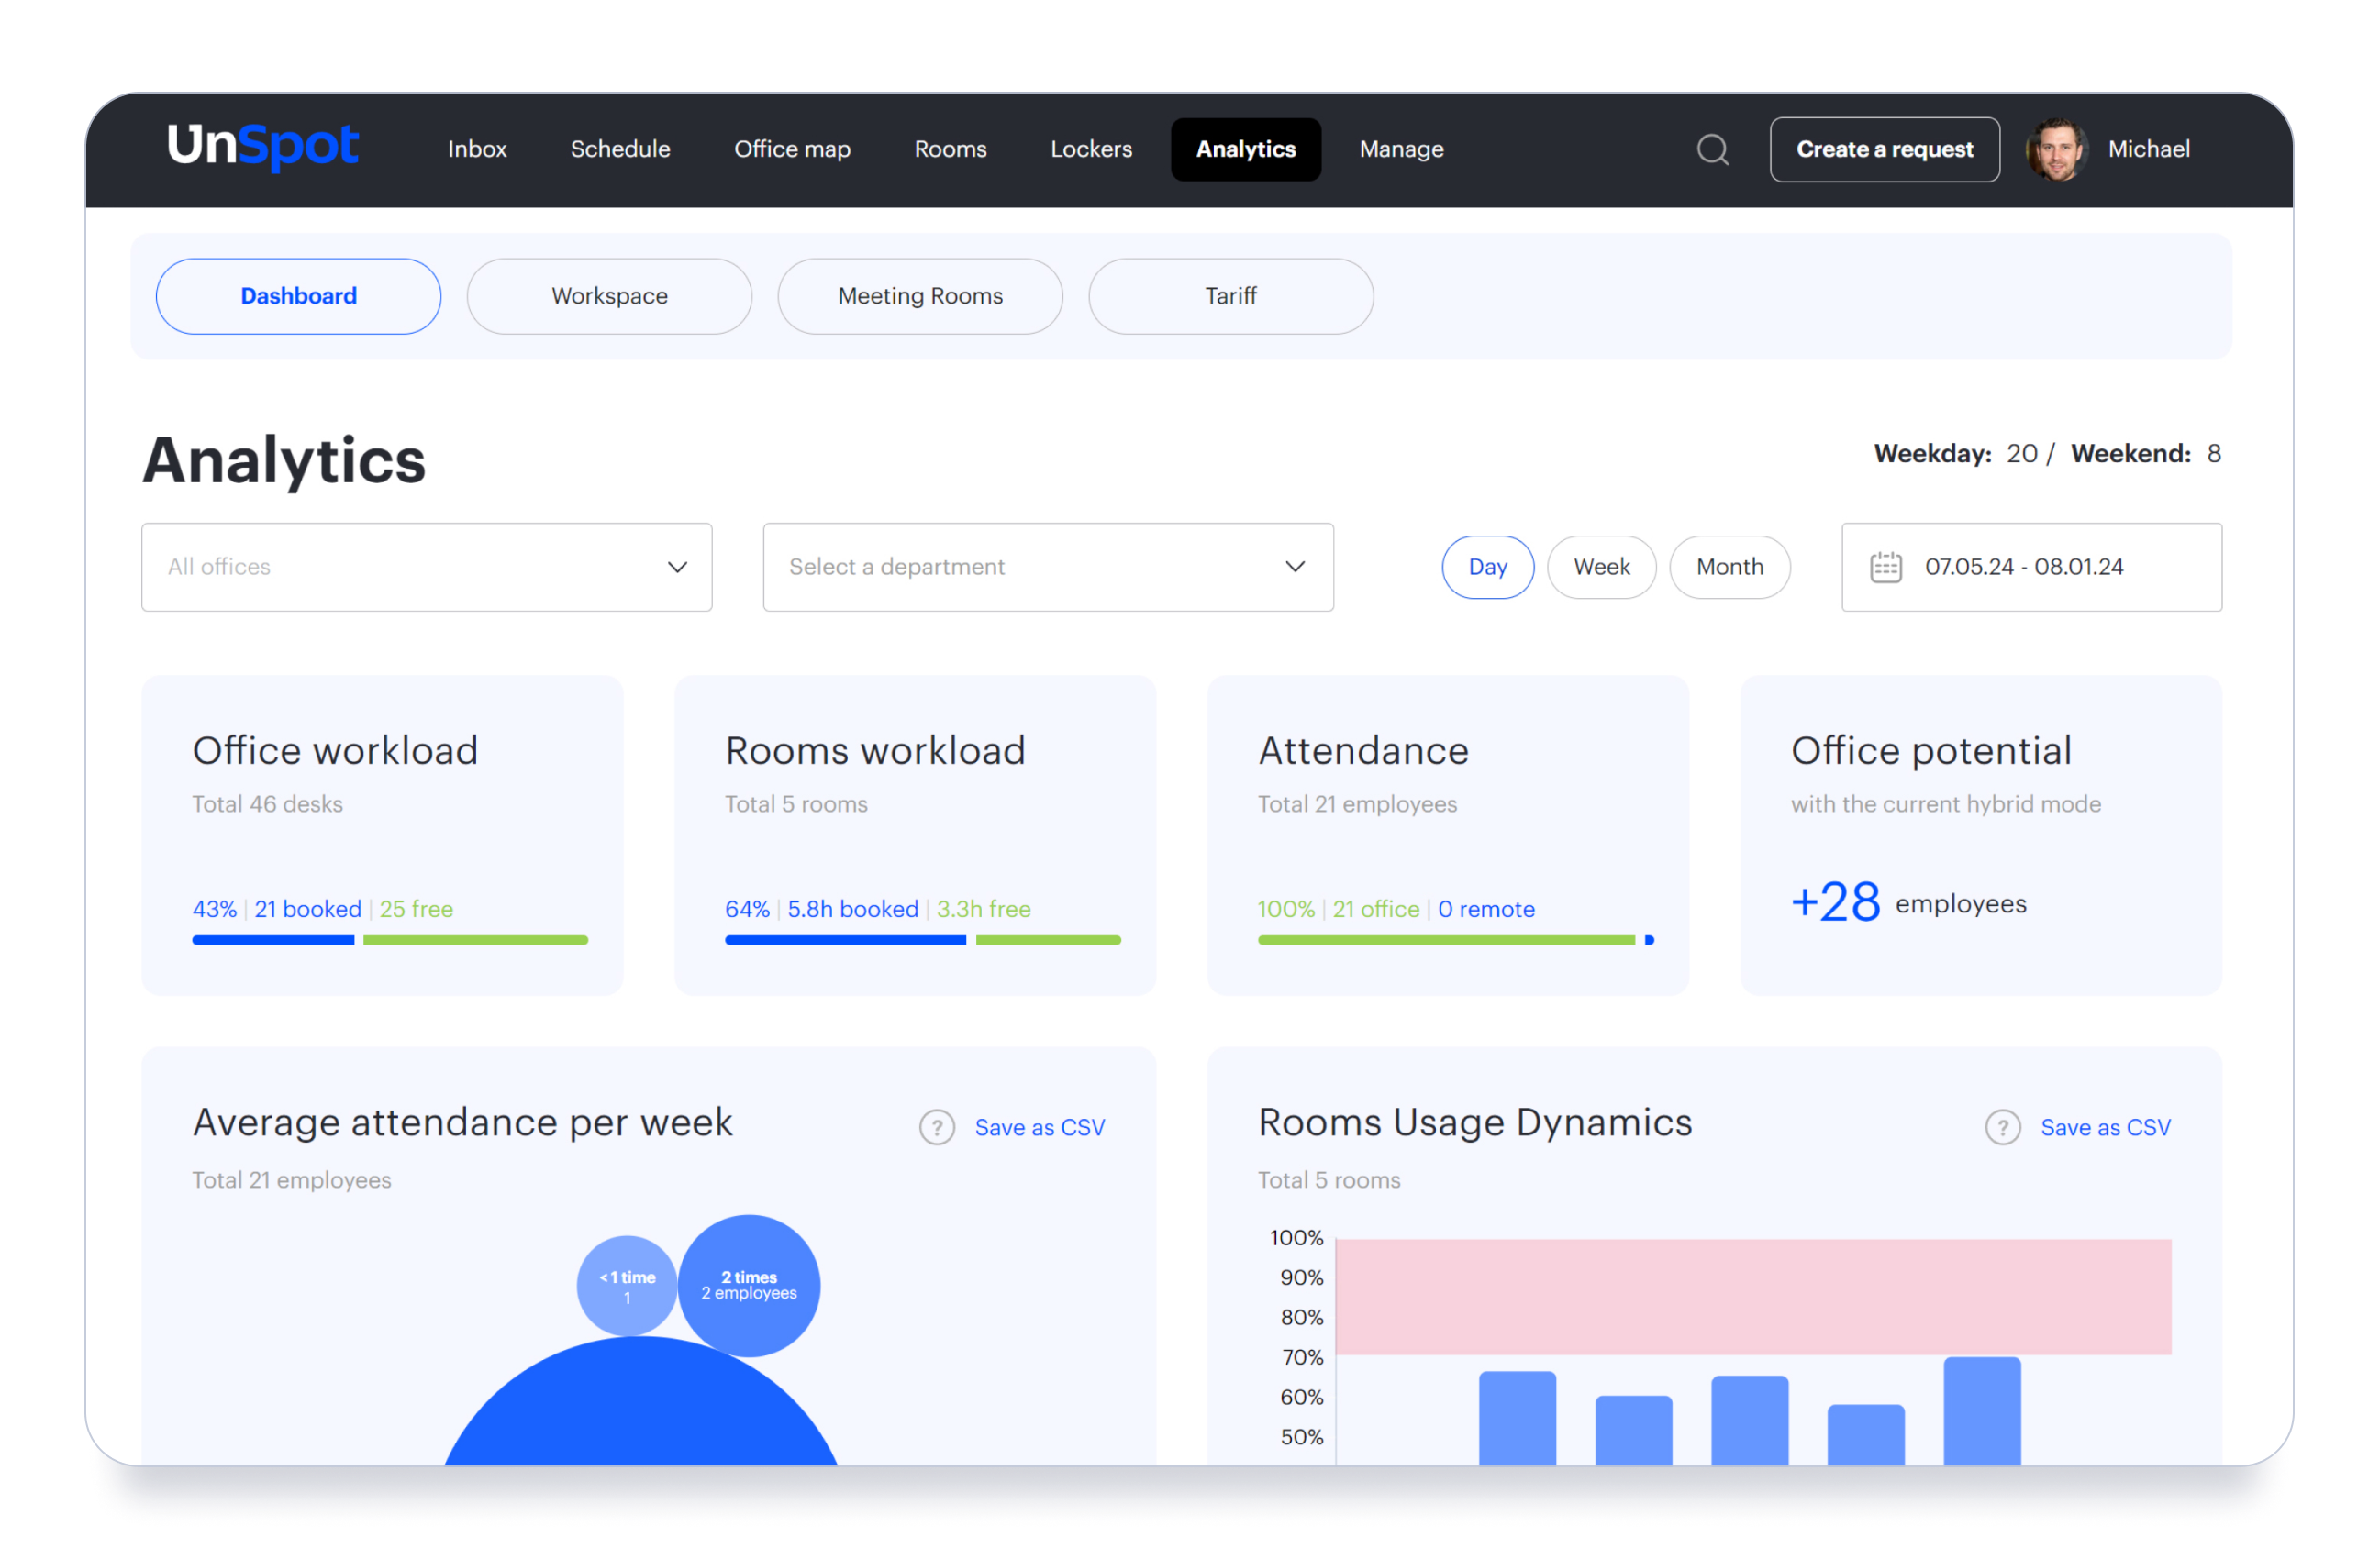Click the Create a request button
The width and height of the screenshot is (2380, 1559).
coord(1884,149)
